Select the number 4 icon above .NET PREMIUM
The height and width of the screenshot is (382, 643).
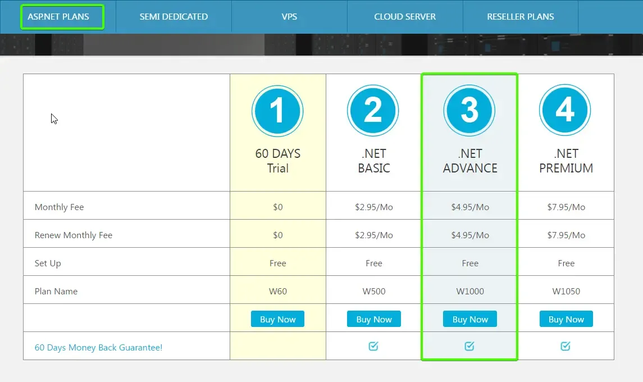tap(566, 110)
